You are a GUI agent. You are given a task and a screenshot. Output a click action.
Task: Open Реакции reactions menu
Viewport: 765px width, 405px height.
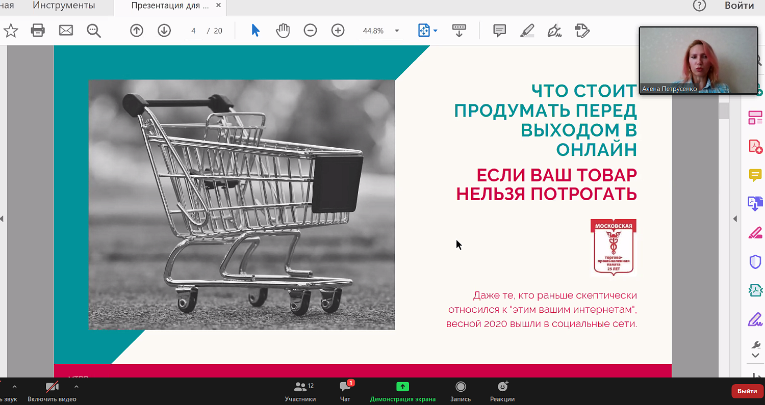click(x=502, y=391)
